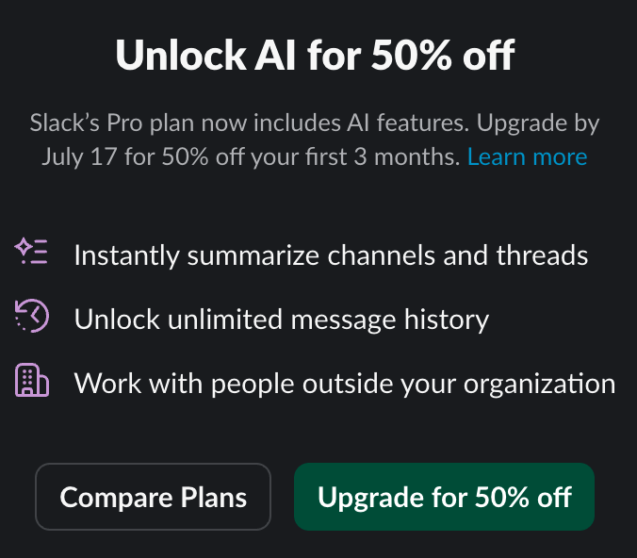This screenshot has height=558, width=637.
Task: Click the word Plans on the outlined button
Action: pyautogui.click(x=214, y=497)
